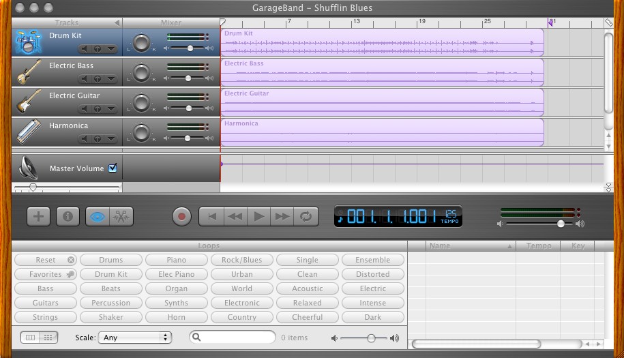Uncheck the Master Volume checkbox
624x358 pixels.
point(113,168)
